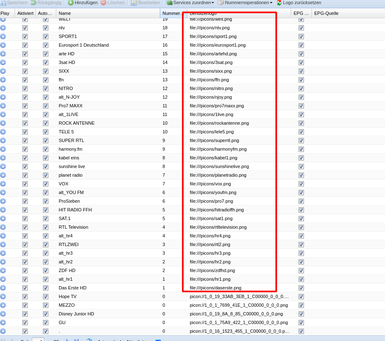Click file:///picons/zdfhd.png logo cell

pos(212,270)
